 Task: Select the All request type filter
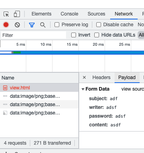click(141, 35)
